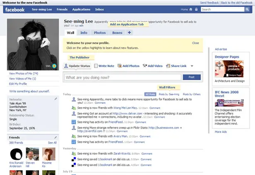255x175 pixels.
Task: Click the Write Note page icon
Action: point(96,66)
